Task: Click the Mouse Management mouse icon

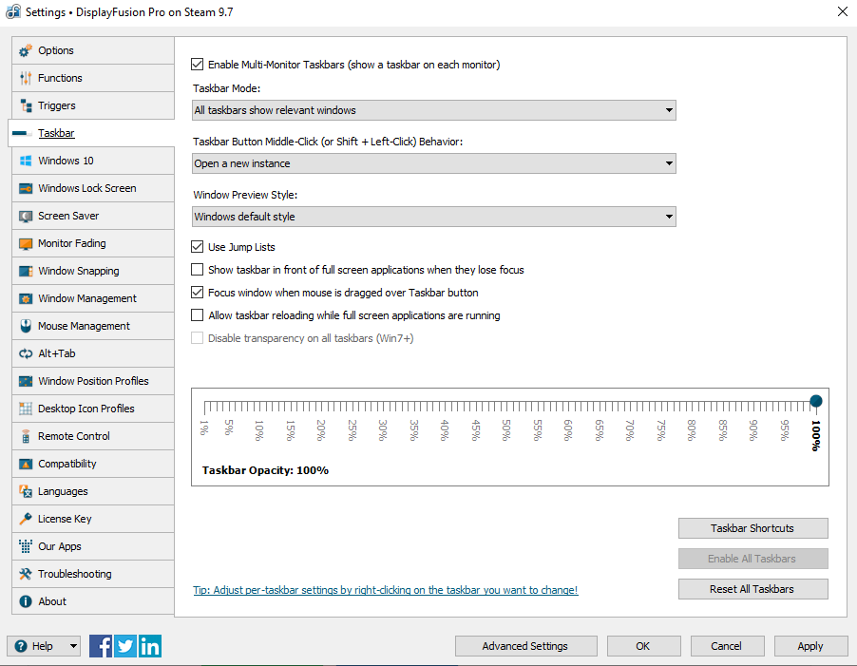Action: (x=25, y=326)
